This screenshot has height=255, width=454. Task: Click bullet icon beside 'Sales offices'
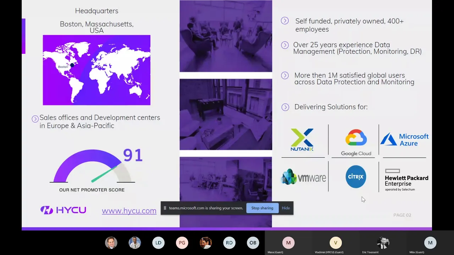(35, 119)
